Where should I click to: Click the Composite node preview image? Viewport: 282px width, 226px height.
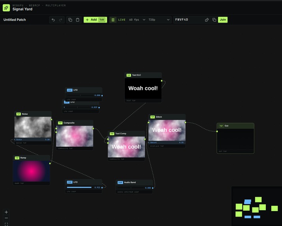(x=75, y=136)
